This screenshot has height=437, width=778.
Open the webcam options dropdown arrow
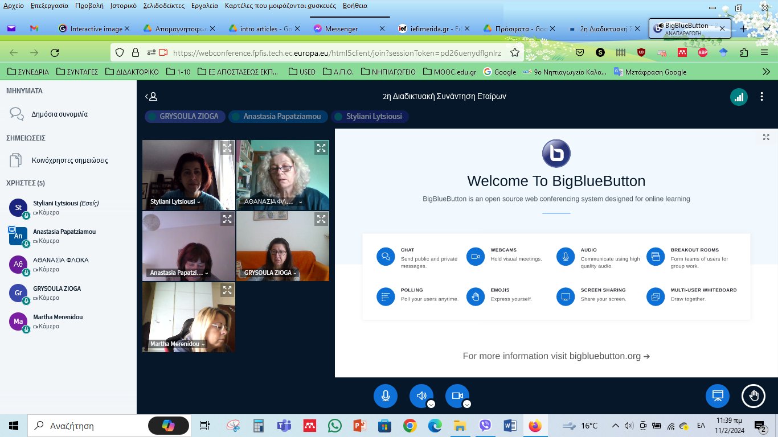(x=467, y=404)
